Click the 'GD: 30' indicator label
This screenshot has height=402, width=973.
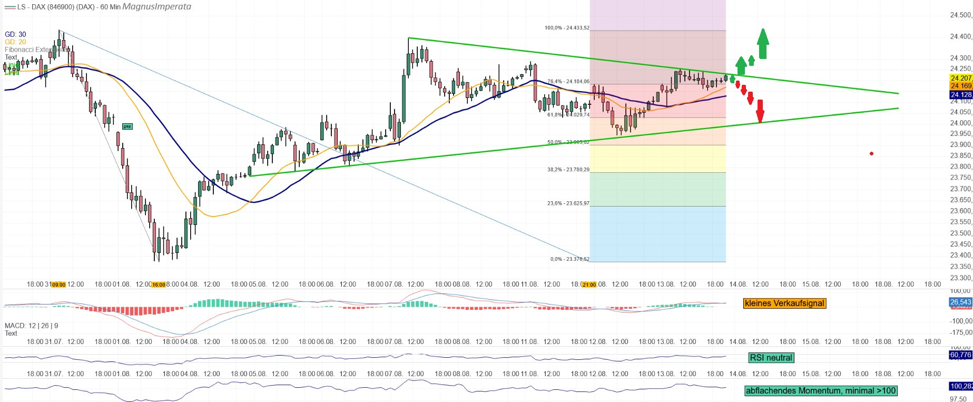click(15, 34)
